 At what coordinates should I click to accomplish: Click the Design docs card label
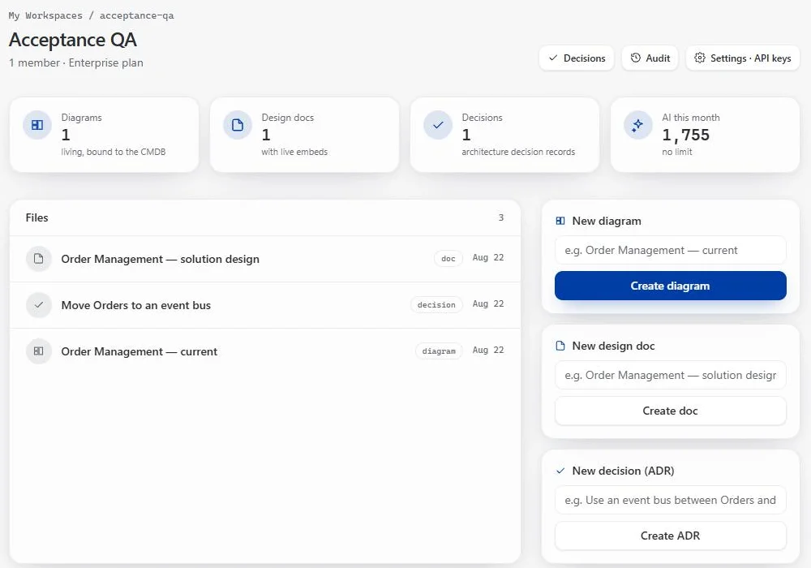[288, 118]
